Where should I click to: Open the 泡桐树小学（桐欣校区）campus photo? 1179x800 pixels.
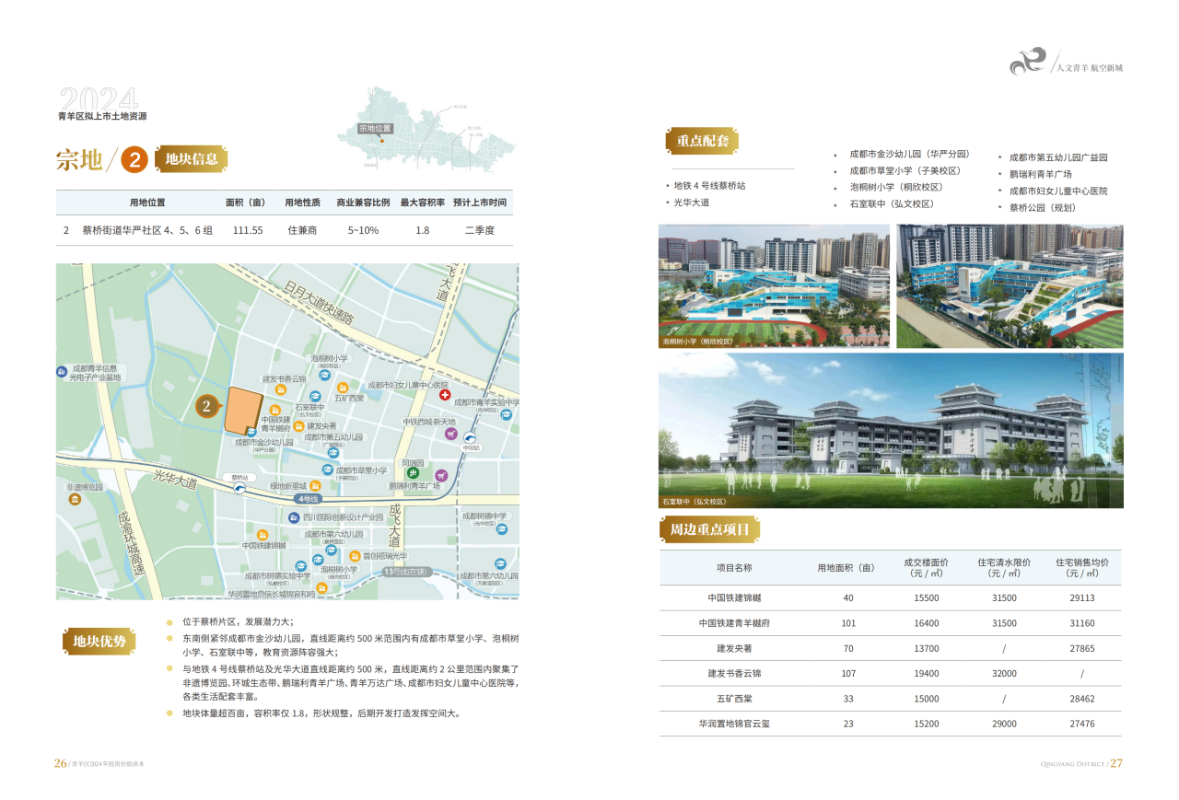[774, 286]
